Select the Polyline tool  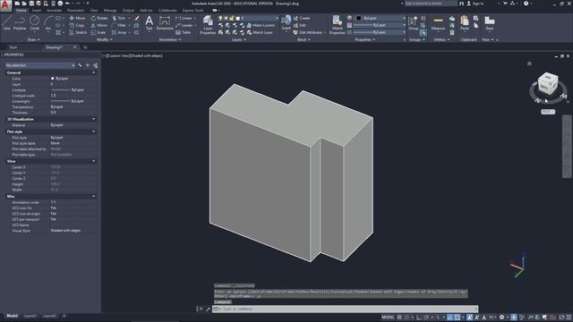(x=20, y=22)
